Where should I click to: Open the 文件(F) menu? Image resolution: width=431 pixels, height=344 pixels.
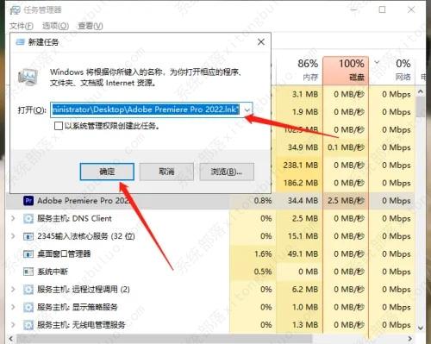tap(22, 26)
